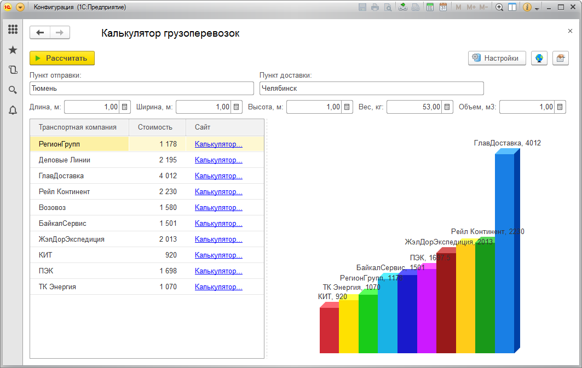Image resolution: width=582 pixels, height=368 pixels.
Task: Open Калькулятор link for ПЭК
Action: tap(218, 271)
